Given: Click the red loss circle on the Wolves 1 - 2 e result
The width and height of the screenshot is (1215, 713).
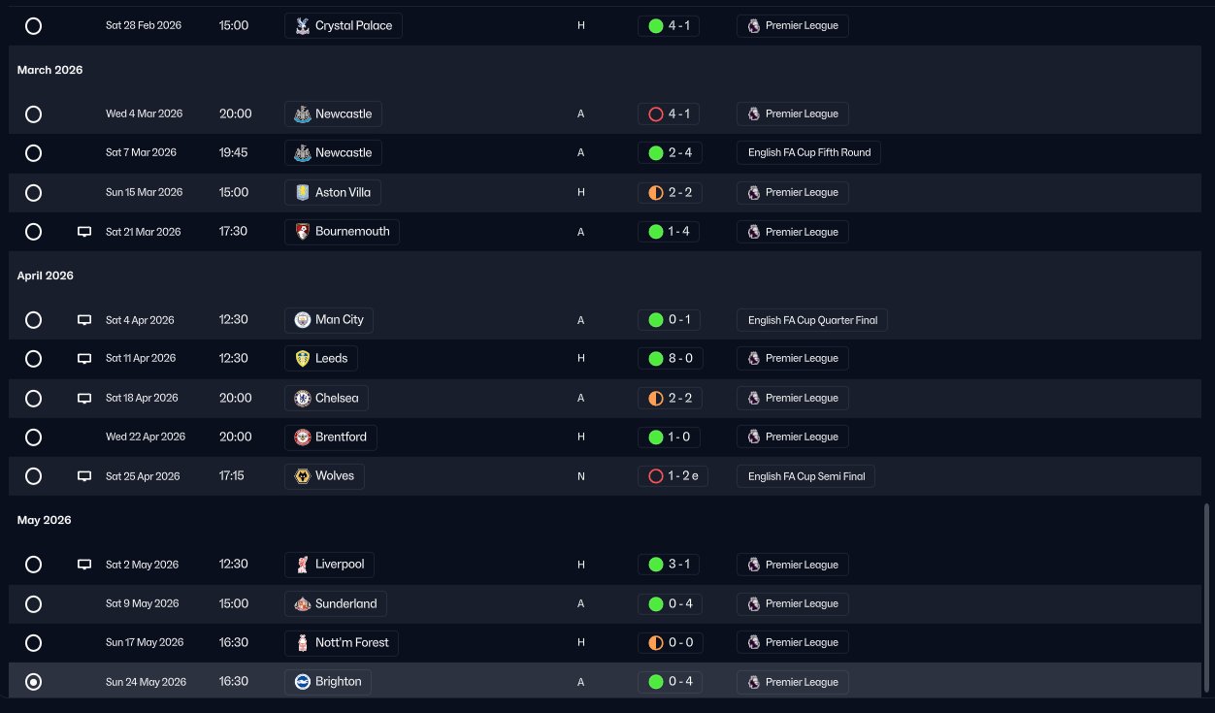Looking at the screenshot, I should (x=655, y=476).
